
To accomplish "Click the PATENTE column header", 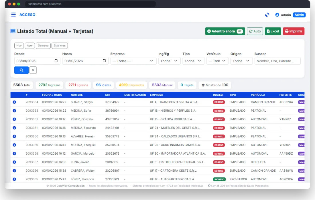I will point(286,95).
